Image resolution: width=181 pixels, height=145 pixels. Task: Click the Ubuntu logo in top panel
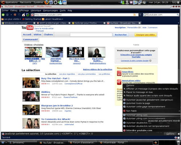pyautogui.click(x=3, y=2)
